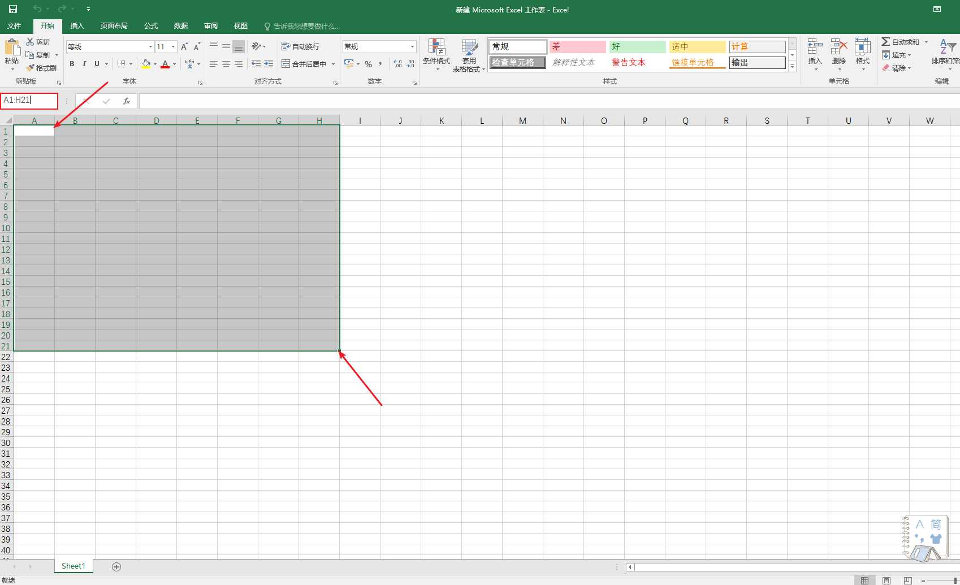Apply the Good (好) cell style
The height and width of the screenshot is (585, 960).
637,46
